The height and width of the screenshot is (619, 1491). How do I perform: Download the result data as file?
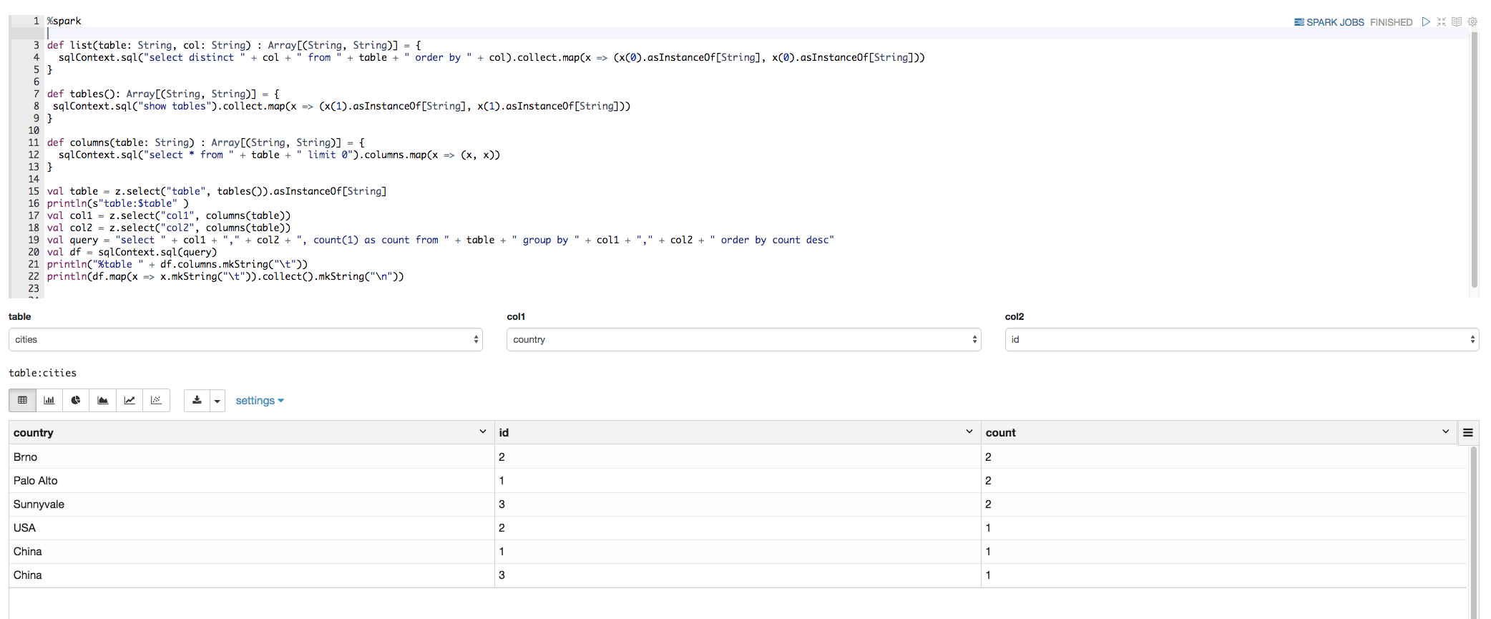click(x=197, y=400)
